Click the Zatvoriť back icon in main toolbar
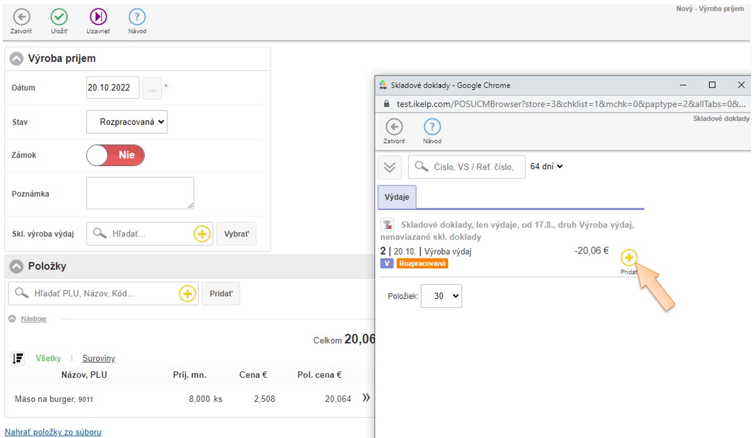This screenshot has height=438, width=753. pos(21,18)
